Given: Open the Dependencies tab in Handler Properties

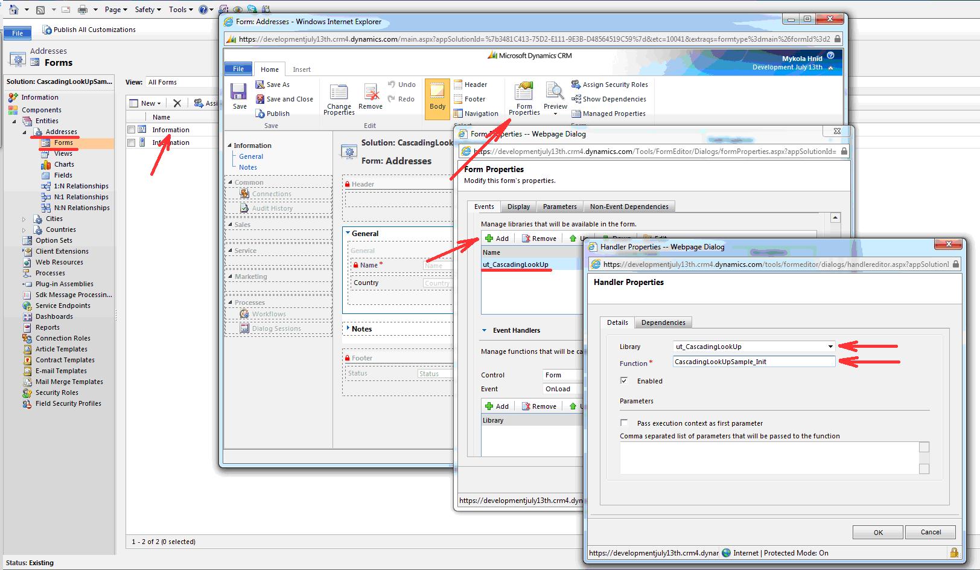Looking at the screenshot, I should pyautogui.click(x=663, y=322).
